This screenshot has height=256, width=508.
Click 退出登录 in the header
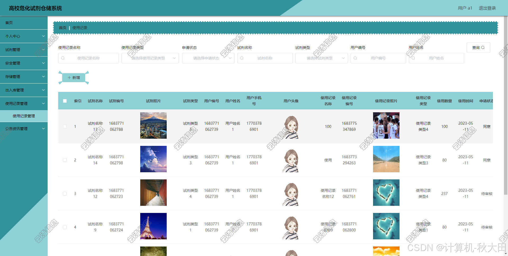(487, 8)
